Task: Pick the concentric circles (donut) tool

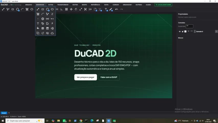Action: point(43,19)
